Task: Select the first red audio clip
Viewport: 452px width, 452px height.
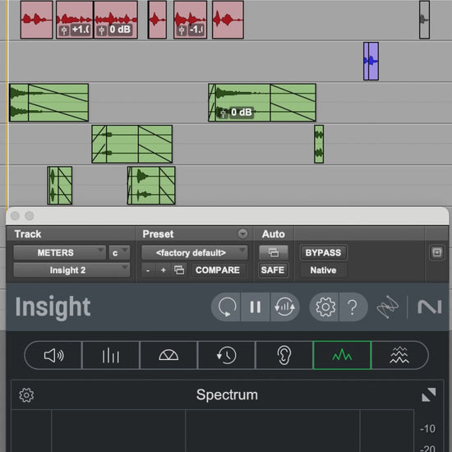Action: click(x=37, y=20)
